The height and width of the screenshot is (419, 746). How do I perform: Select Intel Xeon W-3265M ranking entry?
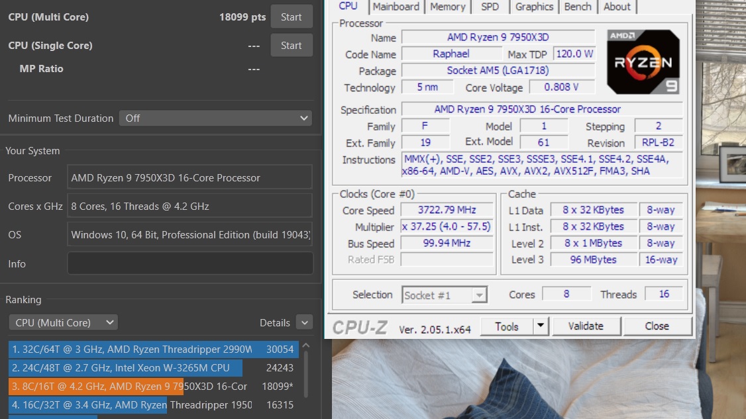[153, 367]
